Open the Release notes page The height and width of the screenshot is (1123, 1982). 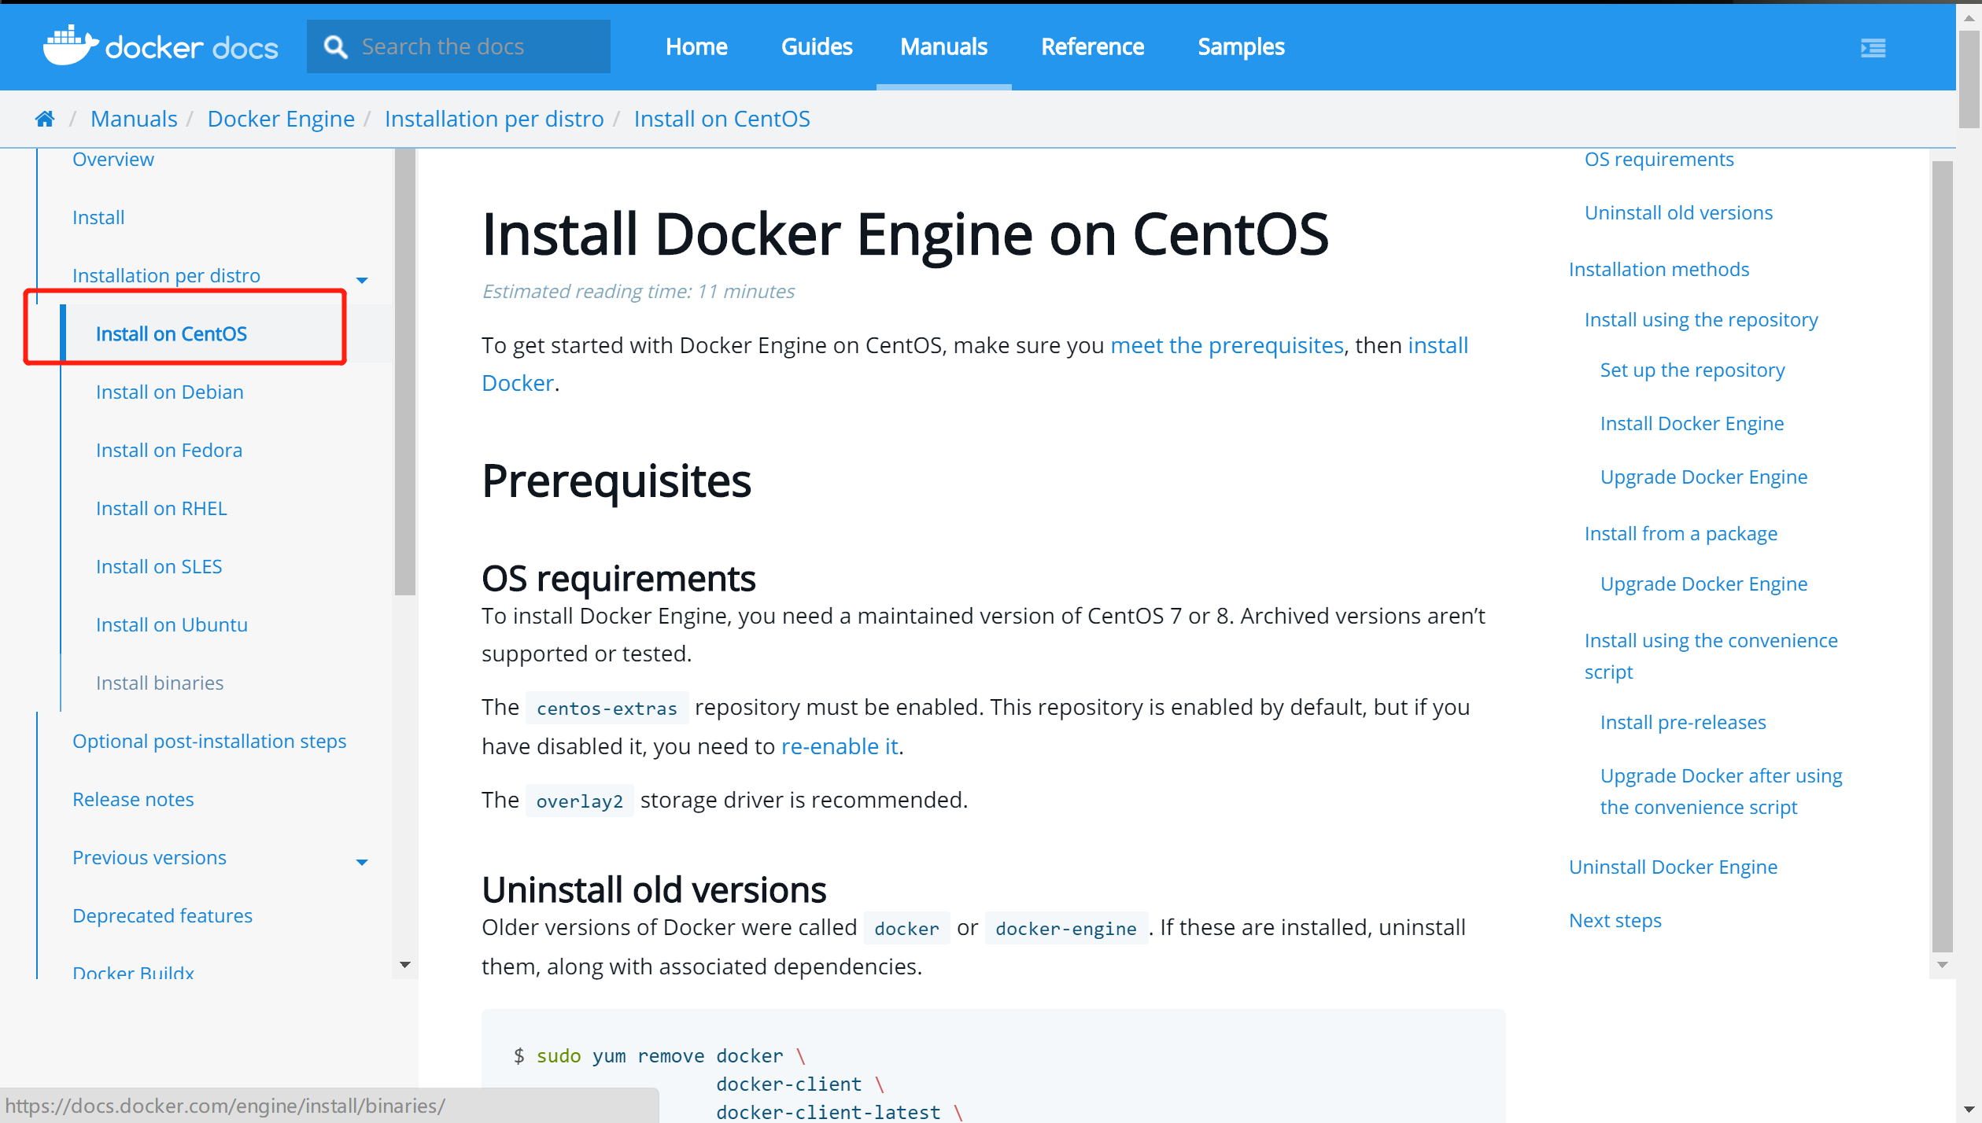click(x=133, y=799)
